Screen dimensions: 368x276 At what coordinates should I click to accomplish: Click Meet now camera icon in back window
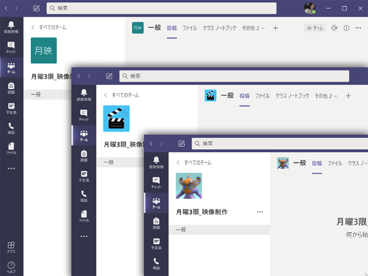334,28
